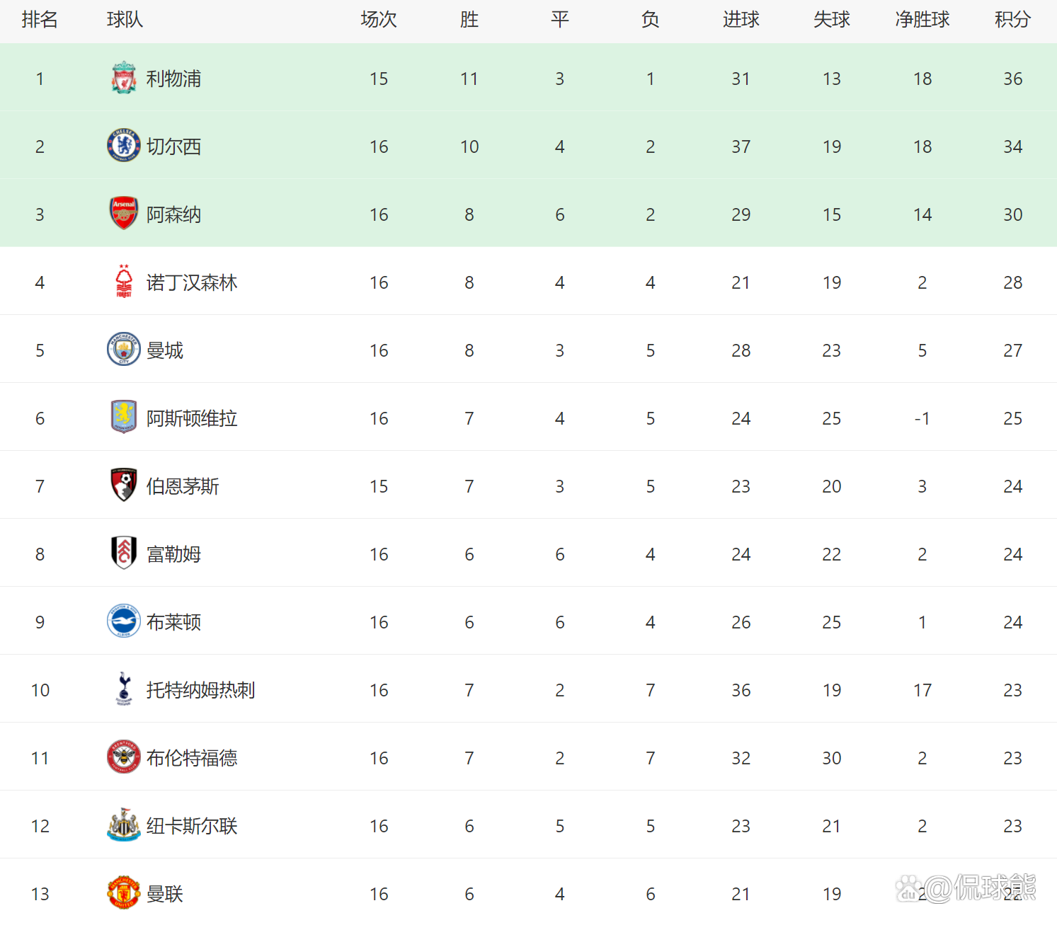Image resolution: width=1057 pixels, height=925 pixels.
Task: Click the Newcastle United crest icon
Action: pyautogui.click(x=124, y=826)
